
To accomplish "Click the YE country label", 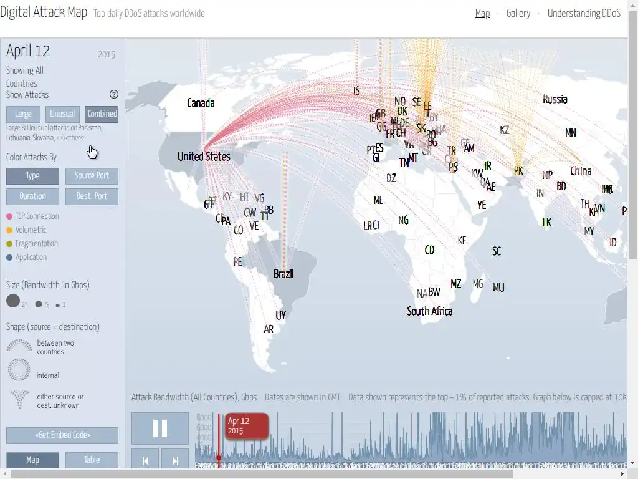I will (x=482, y=205).
